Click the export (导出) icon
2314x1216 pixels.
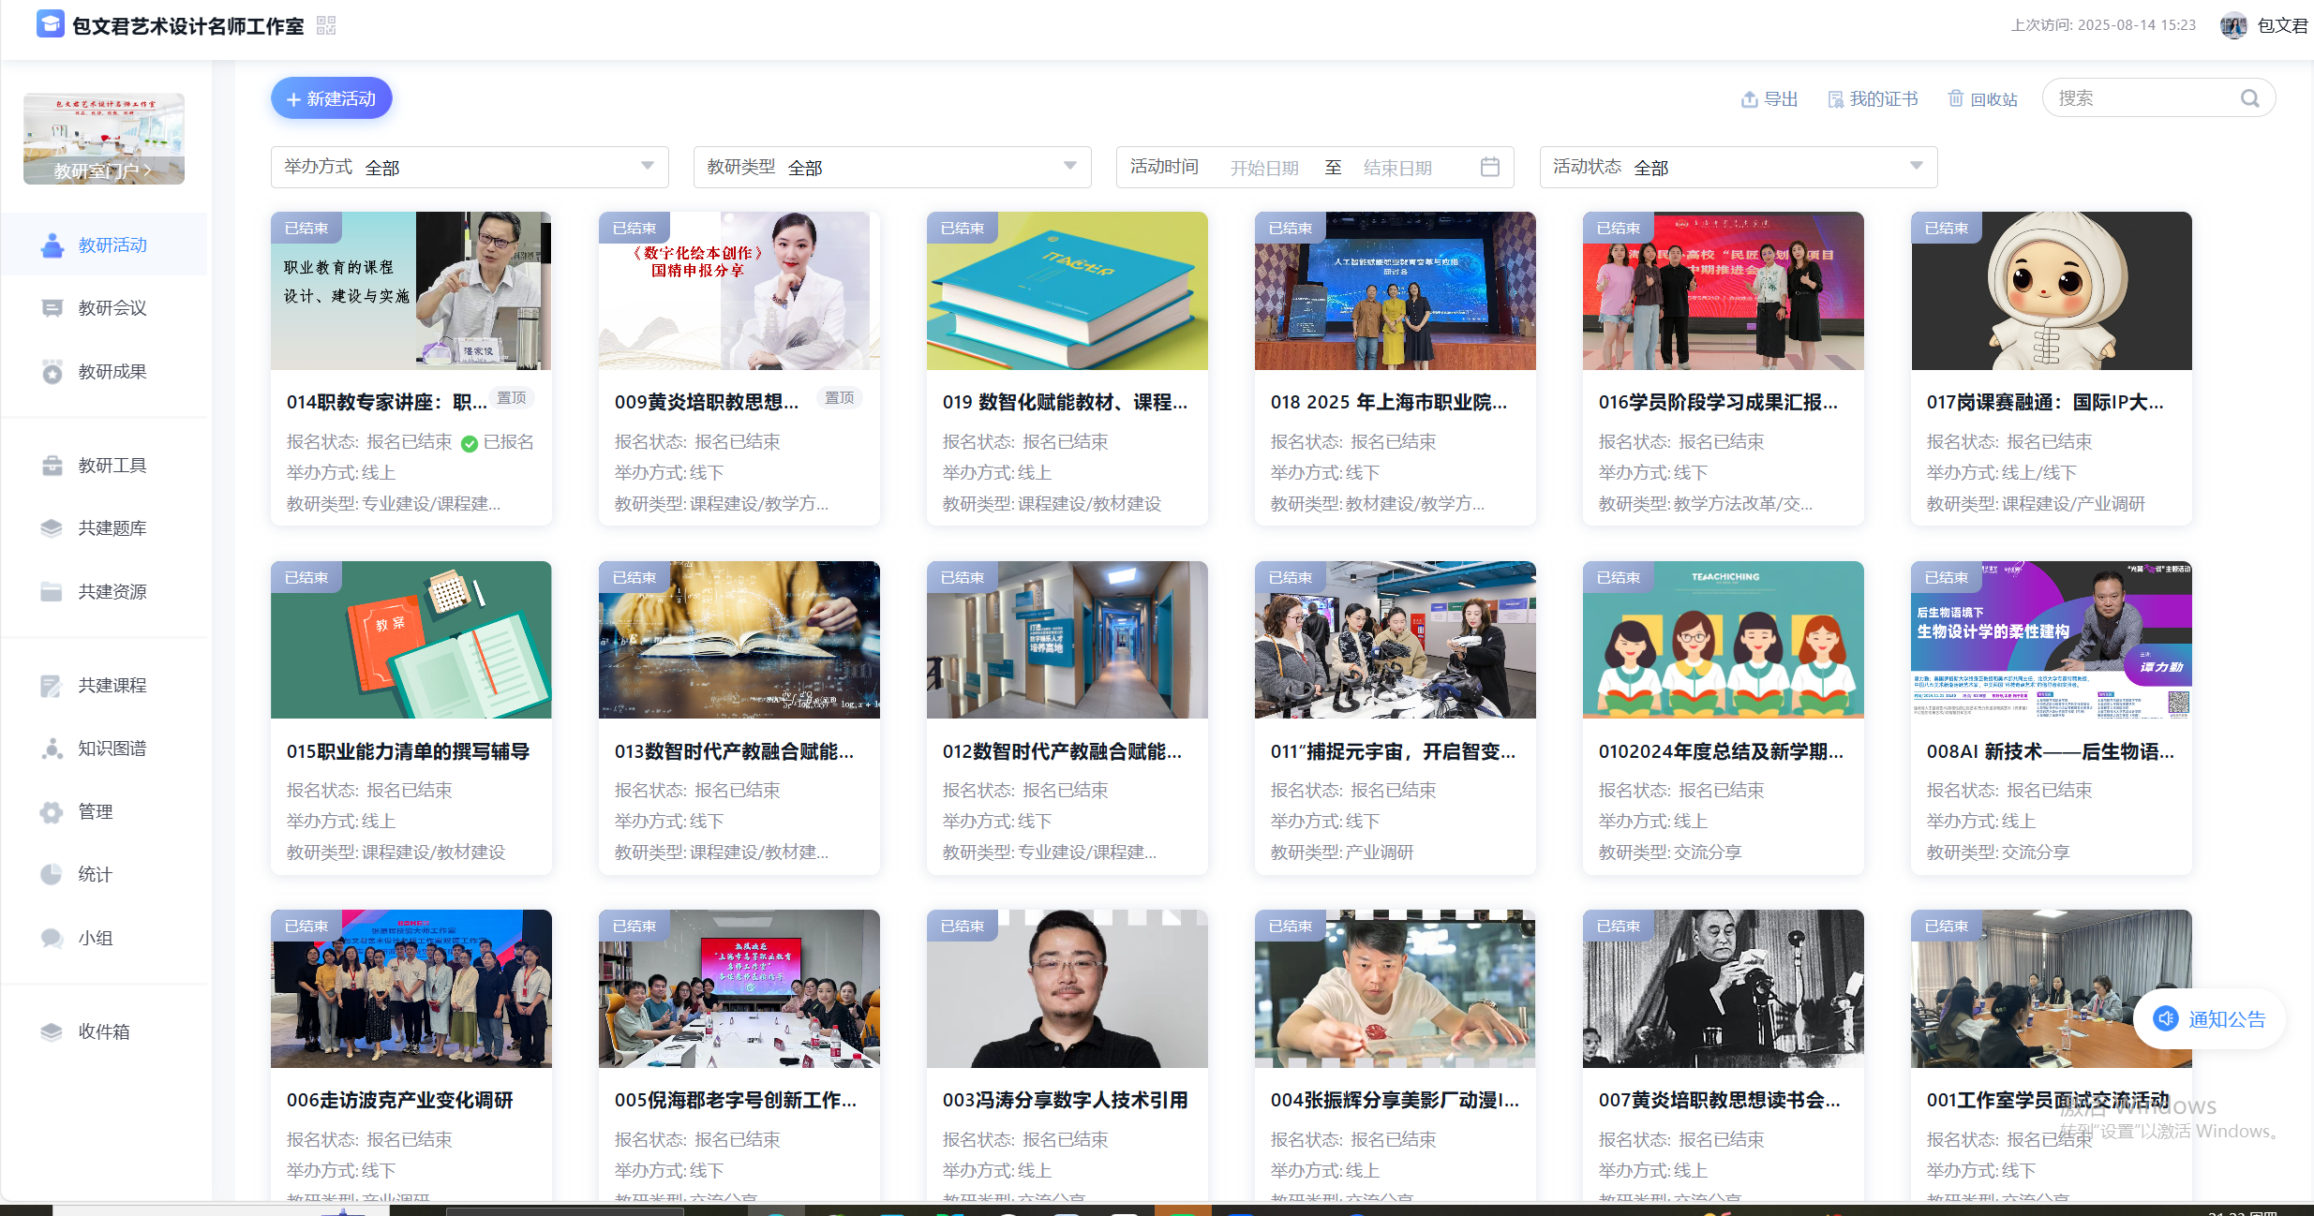(x=1749, y=99)
